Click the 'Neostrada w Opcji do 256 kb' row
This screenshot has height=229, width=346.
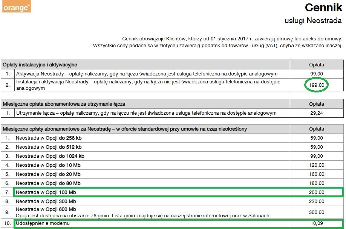pos(48,138)
